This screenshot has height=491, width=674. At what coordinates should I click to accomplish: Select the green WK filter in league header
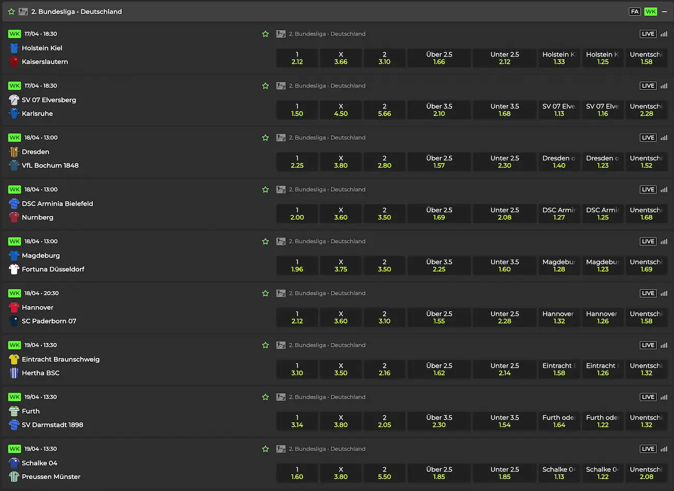[650, 11]
